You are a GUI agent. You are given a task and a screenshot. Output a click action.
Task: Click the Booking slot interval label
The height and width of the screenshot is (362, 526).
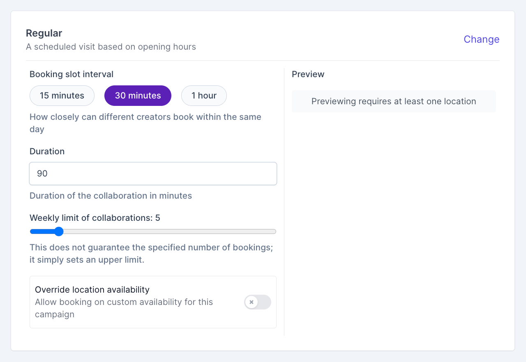pyautogui.click(x=72, y=74)
